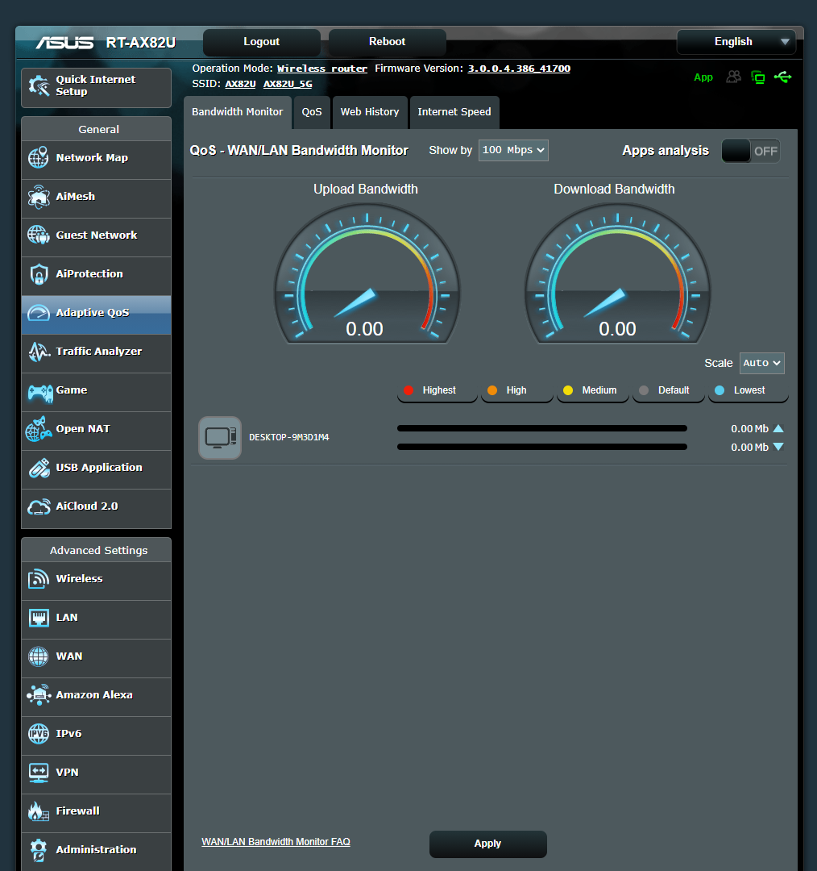817x871 pixels.
Task: Click the Open NAT icon
Action: [39, 429]
